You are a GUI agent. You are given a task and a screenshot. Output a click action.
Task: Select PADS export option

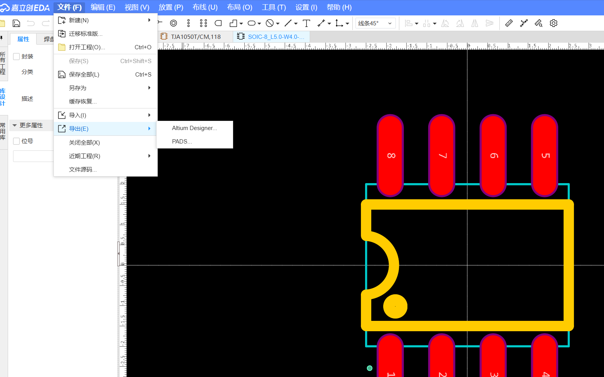pos(182,142)
